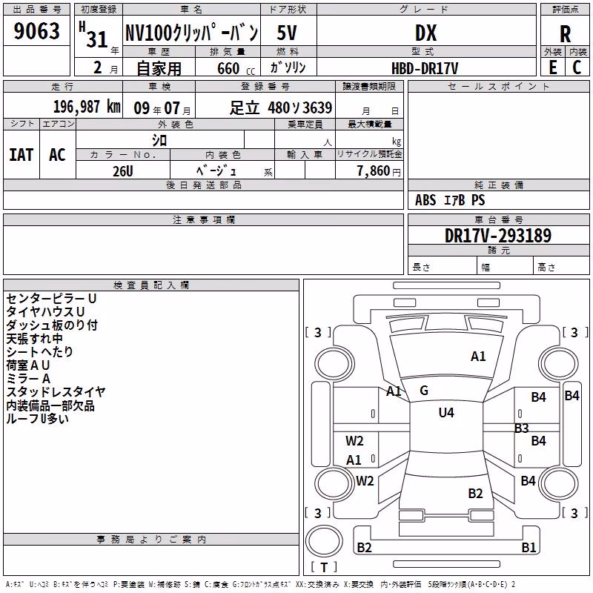Select the ABS エアB PS equipment text
The image size is (593, 593).
click(x=450, y=199)
